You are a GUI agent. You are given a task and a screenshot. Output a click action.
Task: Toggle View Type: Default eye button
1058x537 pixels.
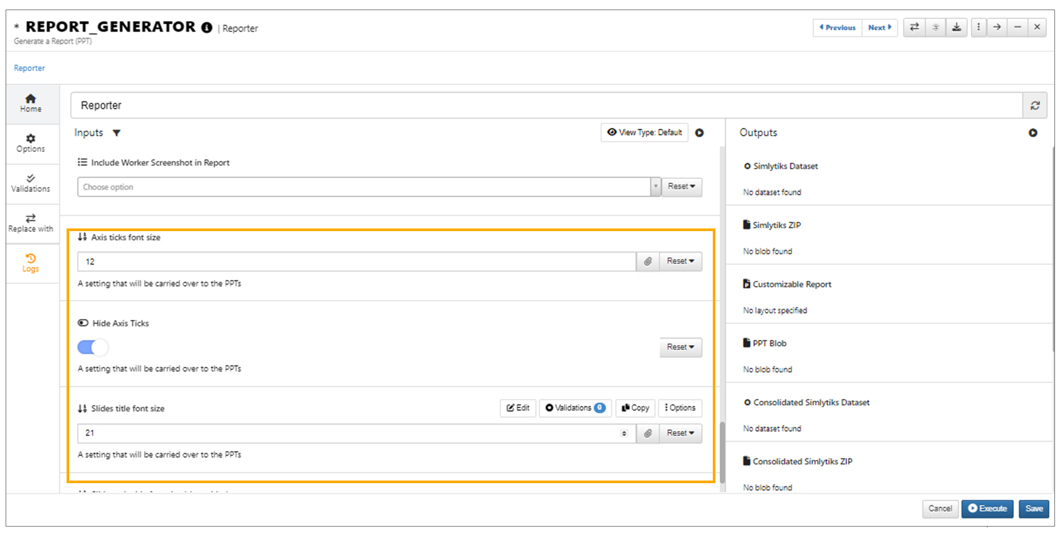(644, 132)
